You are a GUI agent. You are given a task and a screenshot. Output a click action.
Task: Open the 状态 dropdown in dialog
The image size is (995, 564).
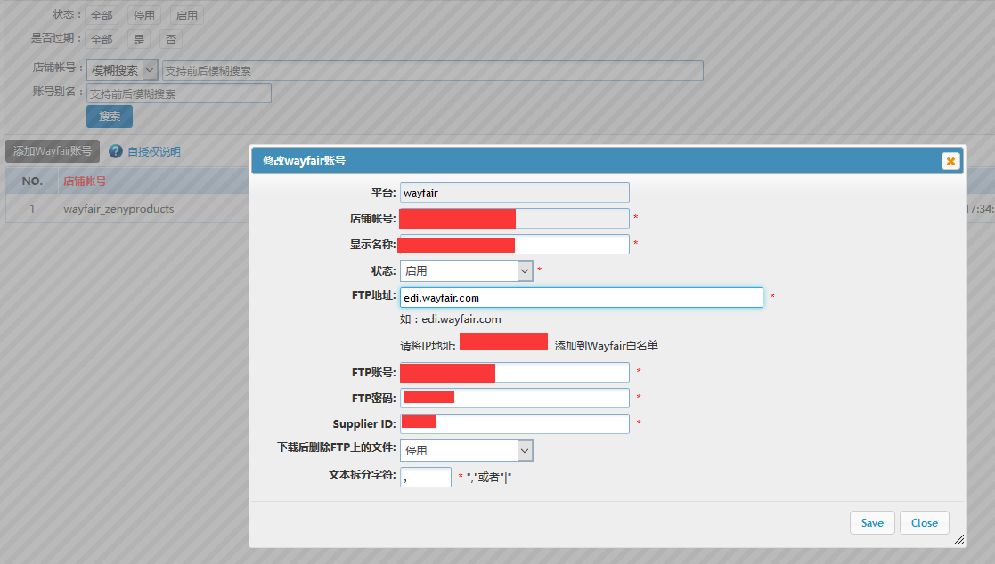coord(466,270)
